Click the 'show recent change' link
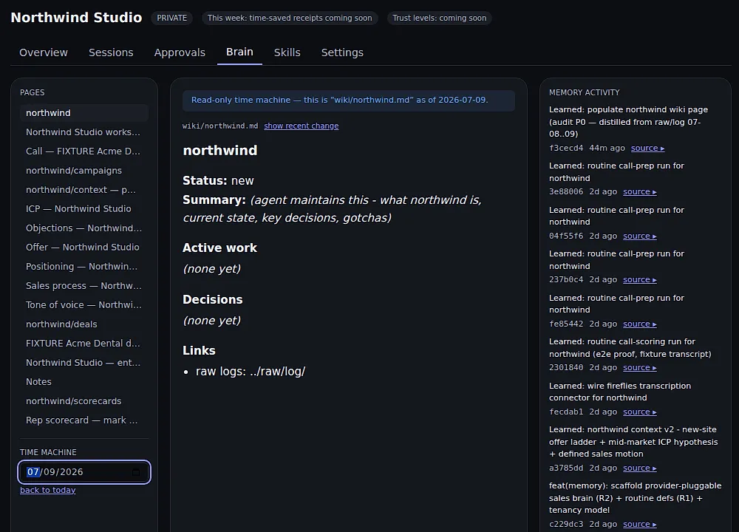This screenshot has height=532, width=739. tap(302, 126)
